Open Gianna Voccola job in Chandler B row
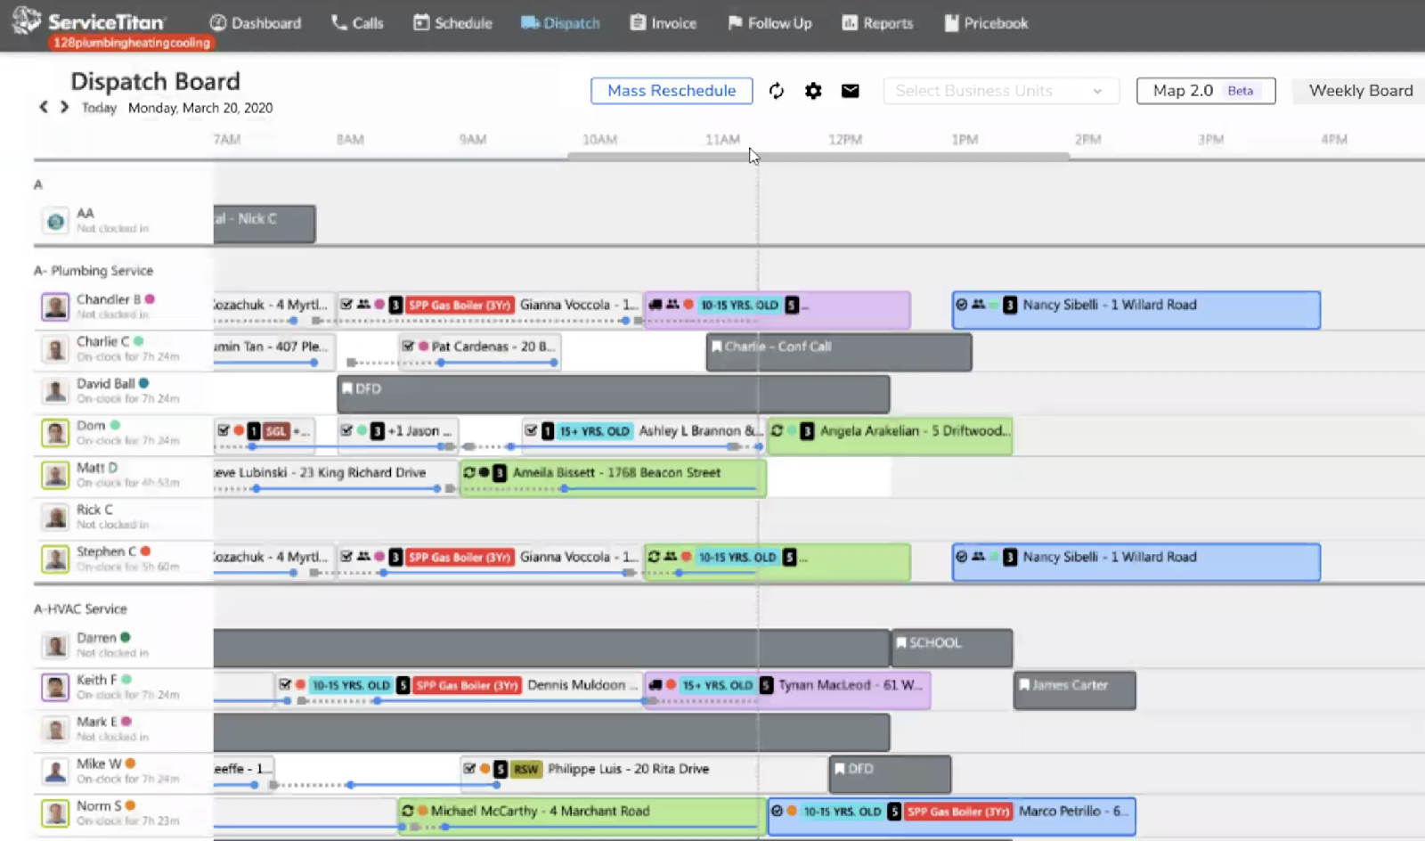 tap(489, 309)
